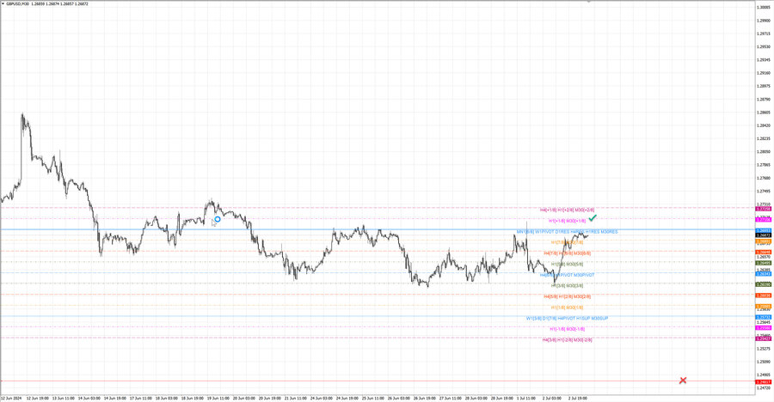Click the 1.29900 price scale value

click(x=764, y=21)
